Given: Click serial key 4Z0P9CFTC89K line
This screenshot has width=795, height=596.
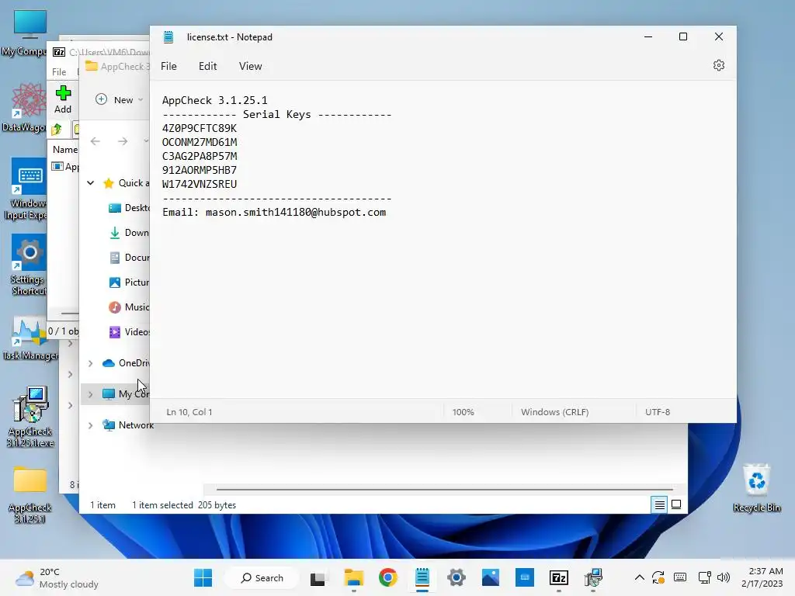Looking at the screenshot, I should click(x=200, y=128).
